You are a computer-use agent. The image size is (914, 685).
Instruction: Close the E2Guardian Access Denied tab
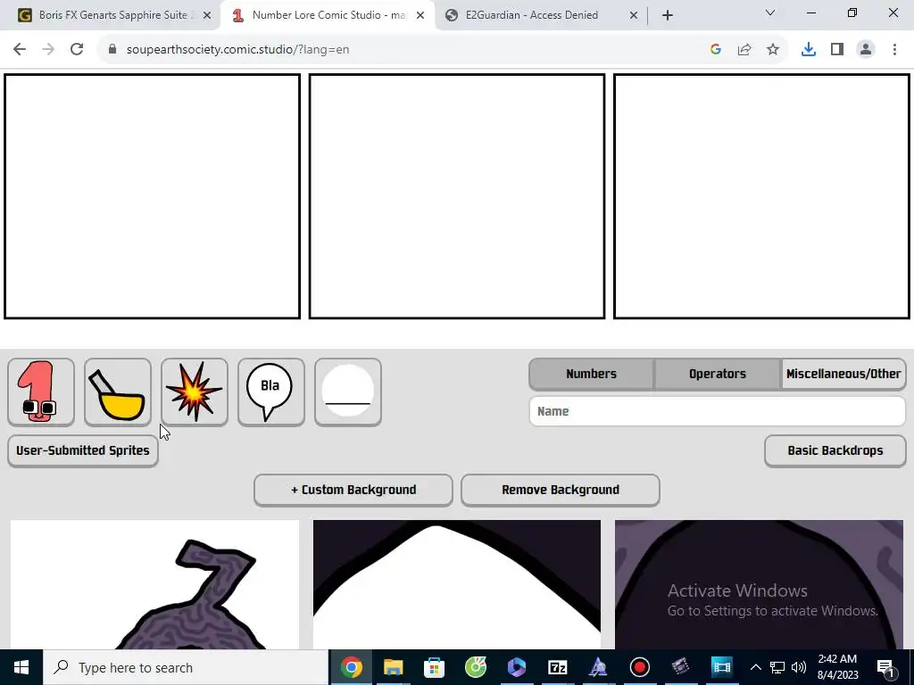(634, 15)
